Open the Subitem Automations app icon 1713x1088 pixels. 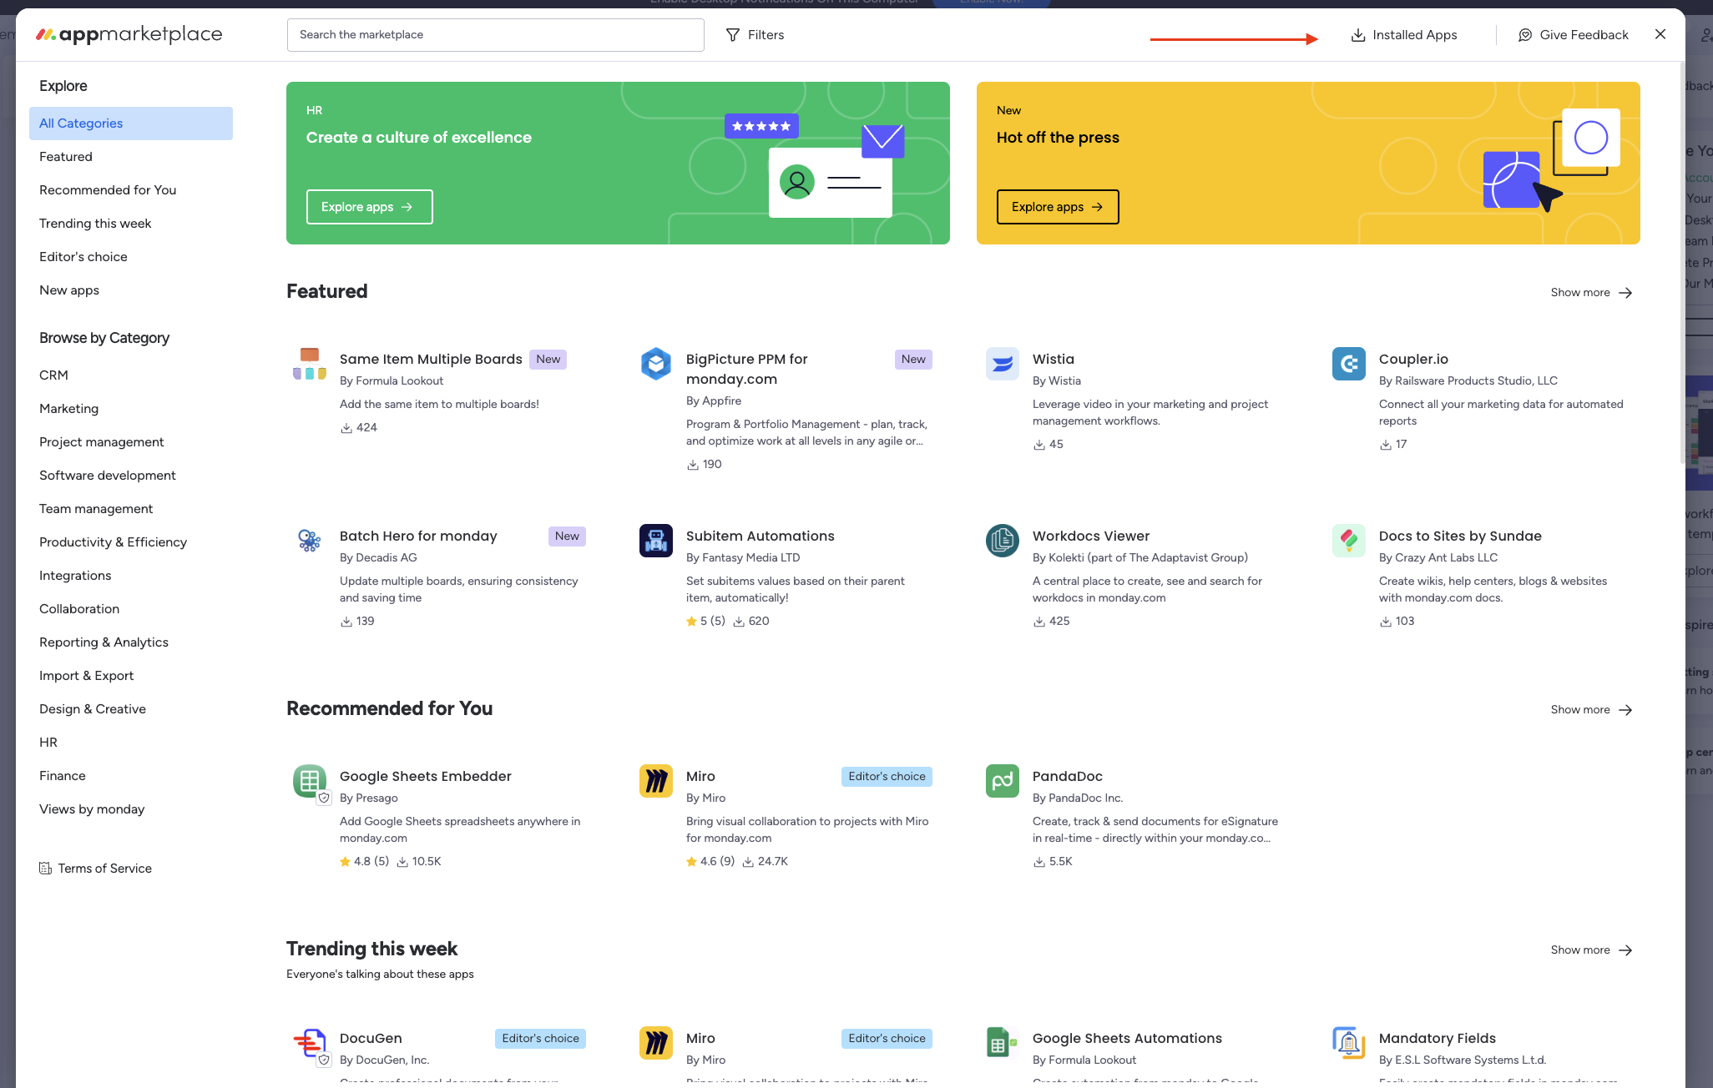(x=656, y=541)
